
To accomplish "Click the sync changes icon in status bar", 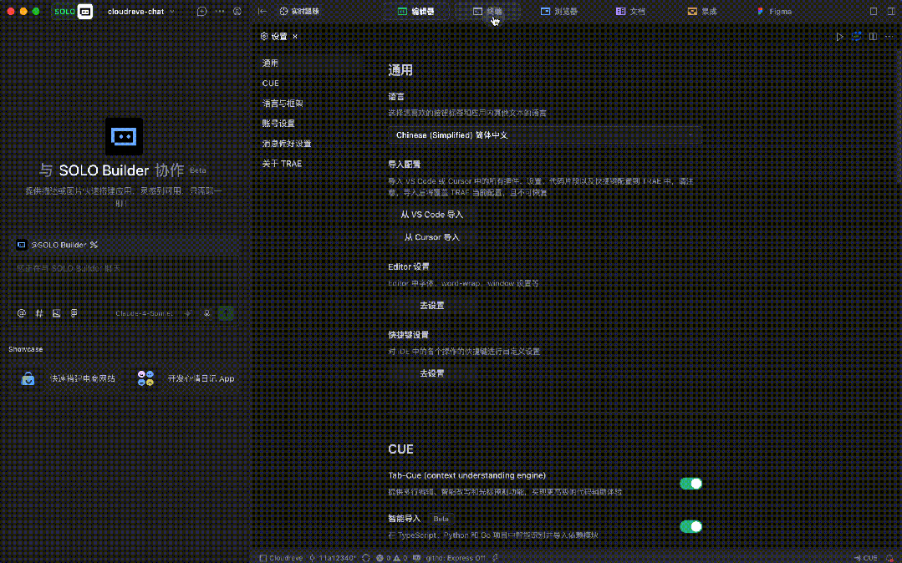I will 366,558.
